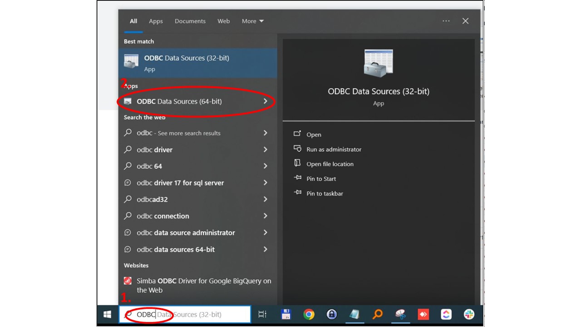This screenshot has width=581, height=327.
Task: Click Open file location
Action: coord(330,164)
